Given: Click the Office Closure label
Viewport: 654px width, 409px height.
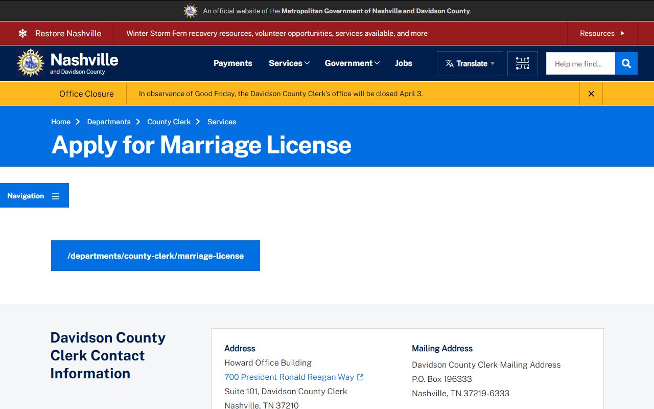Looking at the screenshot, I should coord(86,94).
